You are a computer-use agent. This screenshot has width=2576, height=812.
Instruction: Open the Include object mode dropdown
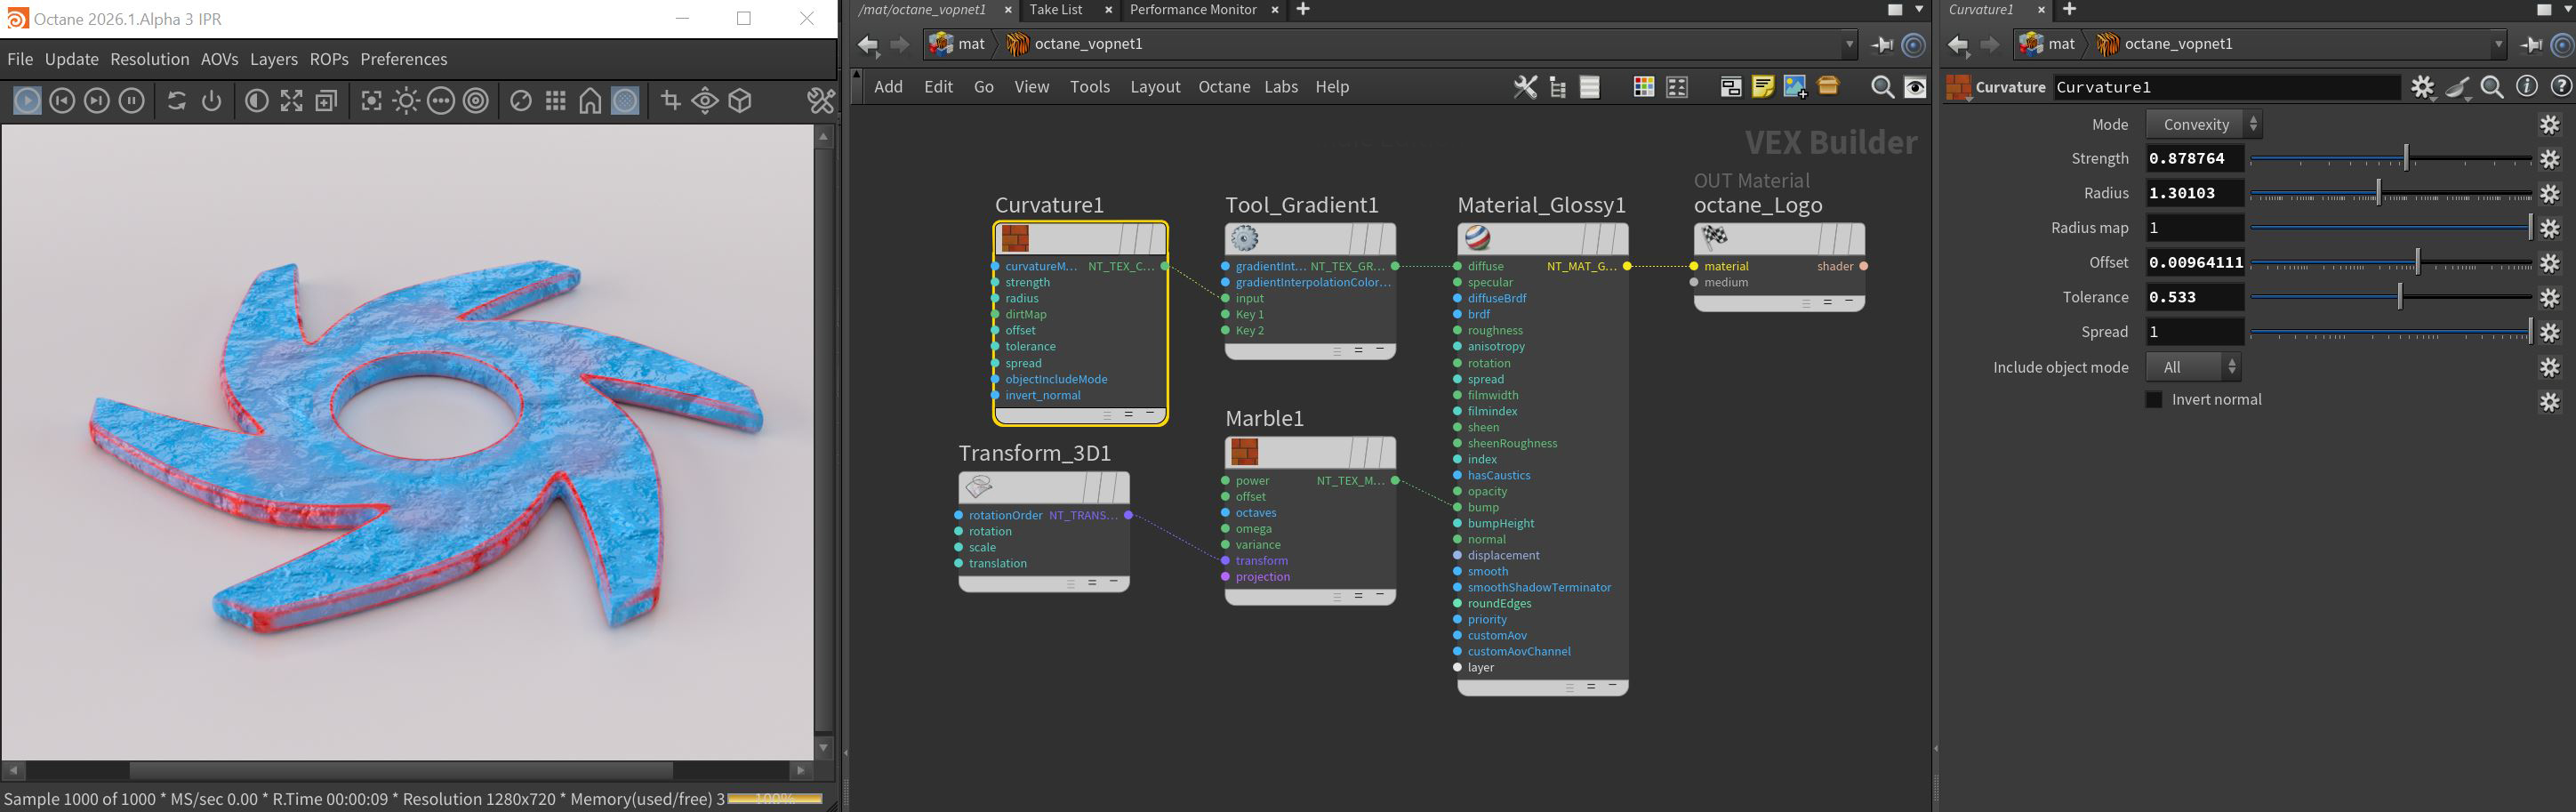(2192, 368)
